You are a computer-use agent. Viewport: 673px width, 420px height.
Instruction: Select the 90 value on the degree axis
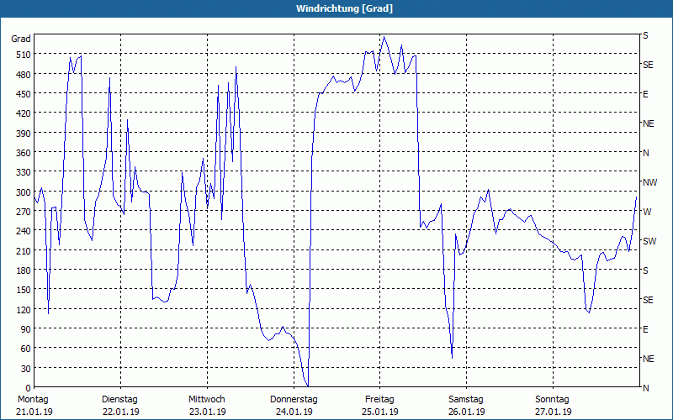click(26, 329)
